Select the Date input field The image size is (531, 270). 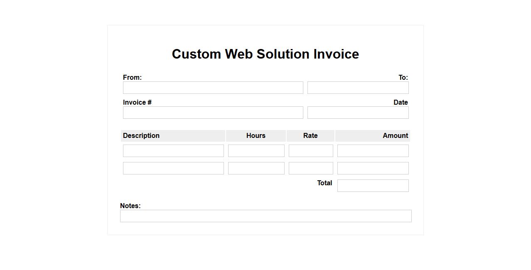tap(358, 113)
